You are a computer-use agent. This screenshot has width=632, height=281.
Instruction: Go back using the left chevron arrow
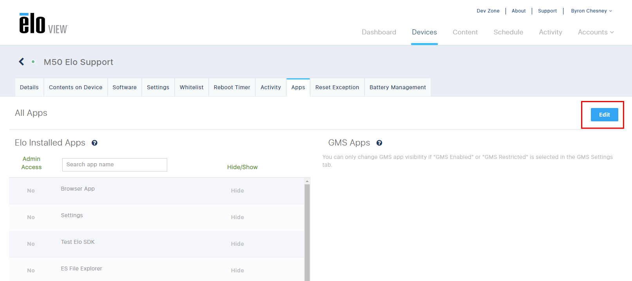point(22,61)
